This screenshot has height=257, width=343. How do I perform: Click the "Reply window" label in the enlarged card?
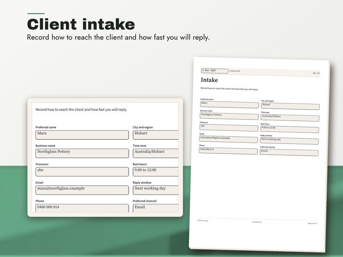142,182
